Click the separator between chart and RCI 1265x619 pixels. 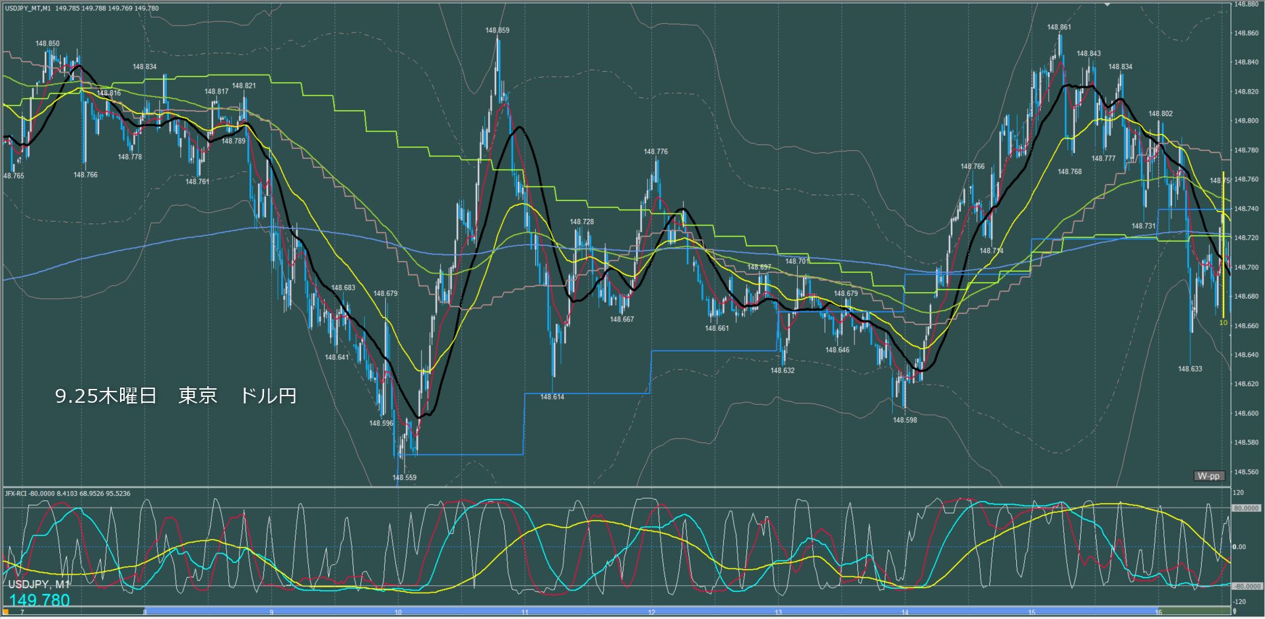pyautogui.click(x=614, y=487)
